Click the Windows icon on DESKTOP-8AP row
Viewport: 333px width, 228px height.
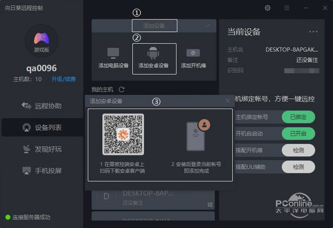(x=210, y=204)
